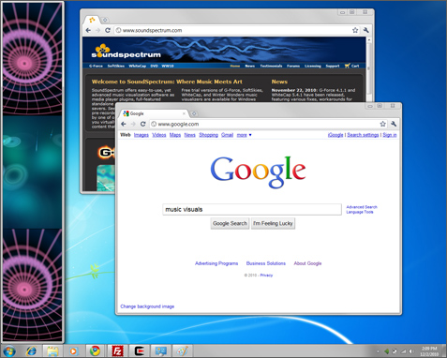Reload the Google page
Viewport: 447px width, 358px height.
(142, 124)
